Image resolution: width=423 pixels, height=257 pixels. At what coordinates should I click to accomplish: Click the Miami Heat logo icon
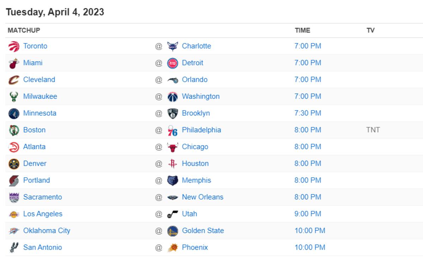(x=14, y=63)
